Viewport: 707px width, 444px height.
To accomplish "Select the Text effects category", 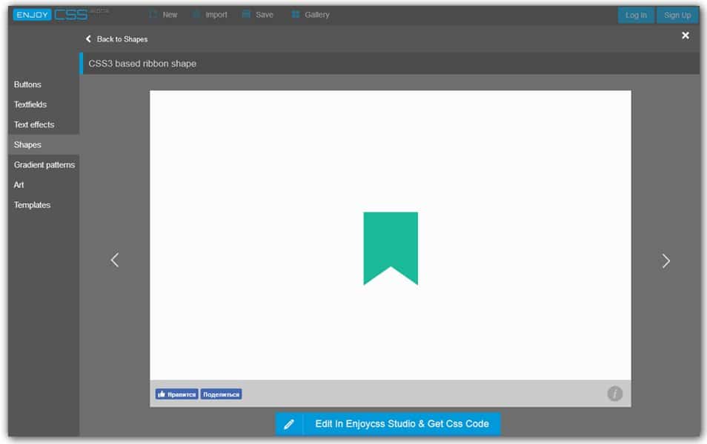I will coord(34,124).
